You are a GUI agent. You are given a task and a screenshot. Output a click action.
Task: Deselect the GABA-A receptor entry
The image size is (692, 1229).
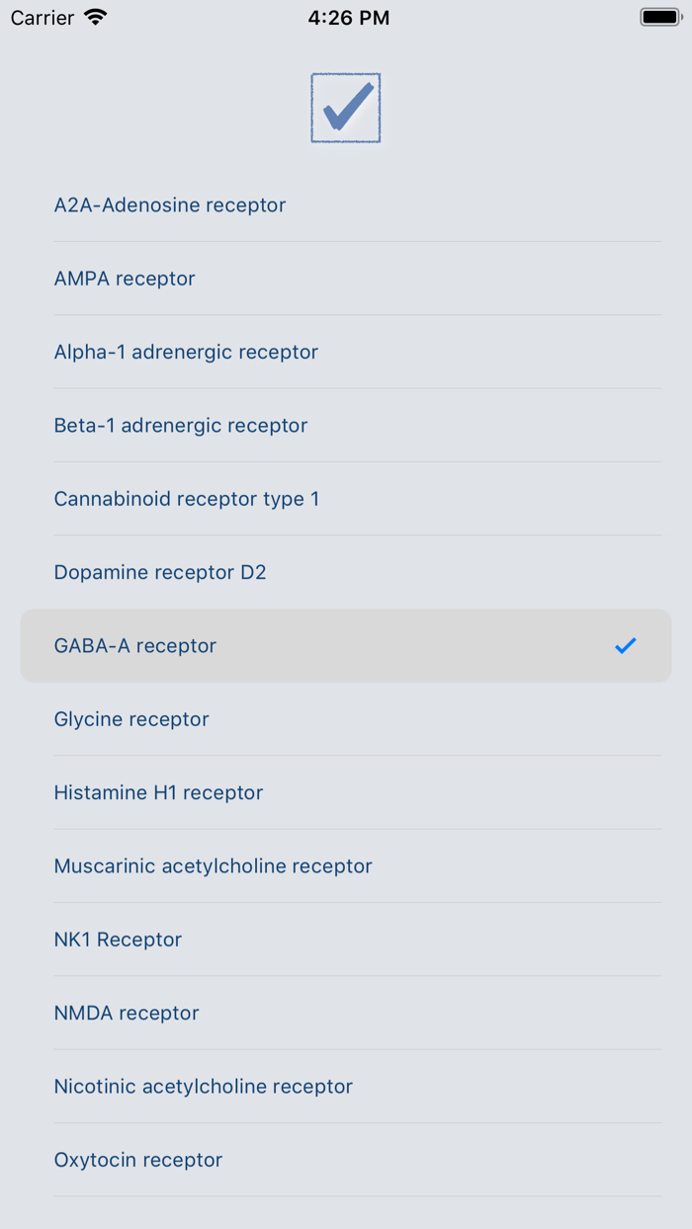(134, 645)
